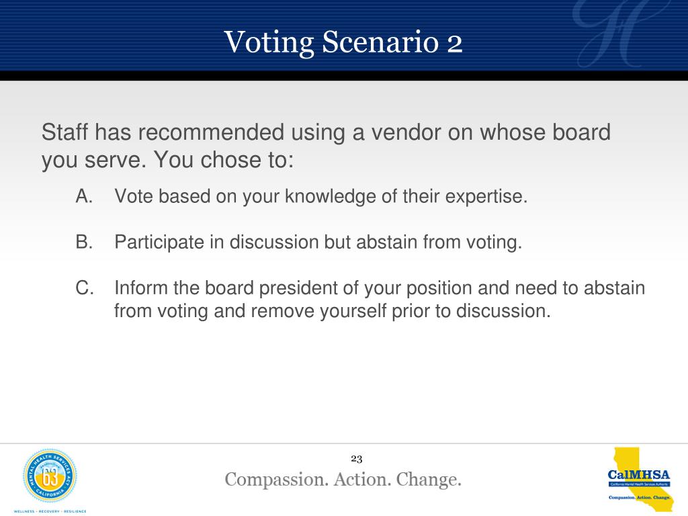
Task: Select the Voting Scenario 2 title
Action: (343, 42)
